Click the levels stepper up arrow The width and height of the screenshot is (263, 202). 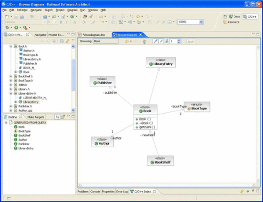coord(179,41)
